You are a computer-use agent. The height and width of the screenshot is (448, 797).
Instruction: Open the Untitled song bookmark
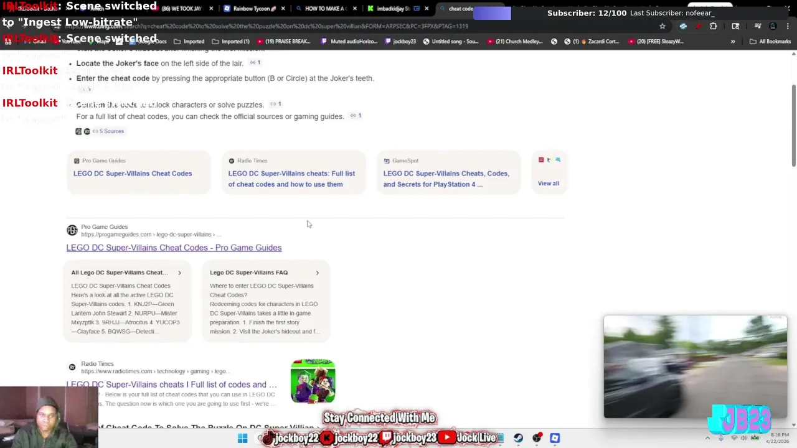coord(450,41)
